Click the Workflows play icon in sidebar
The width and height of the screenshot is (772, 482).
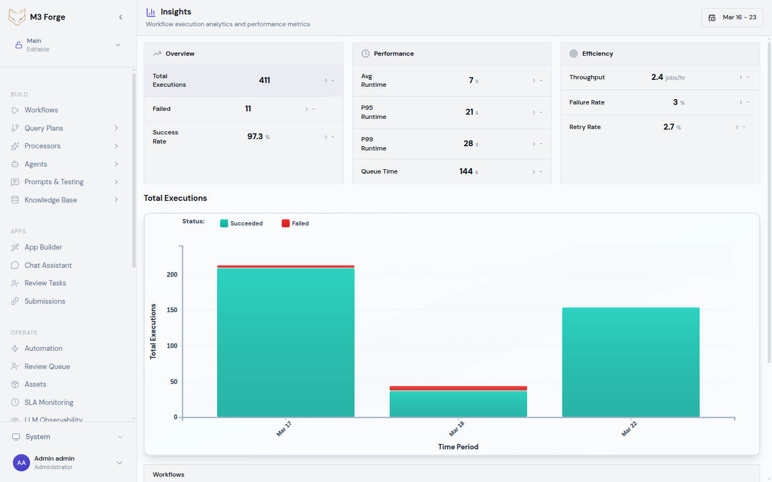15,110
